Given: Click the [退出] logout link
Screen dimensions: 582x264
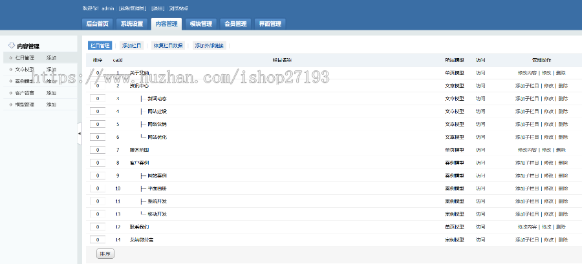Looking at the screenshot, I should [158, 8].
